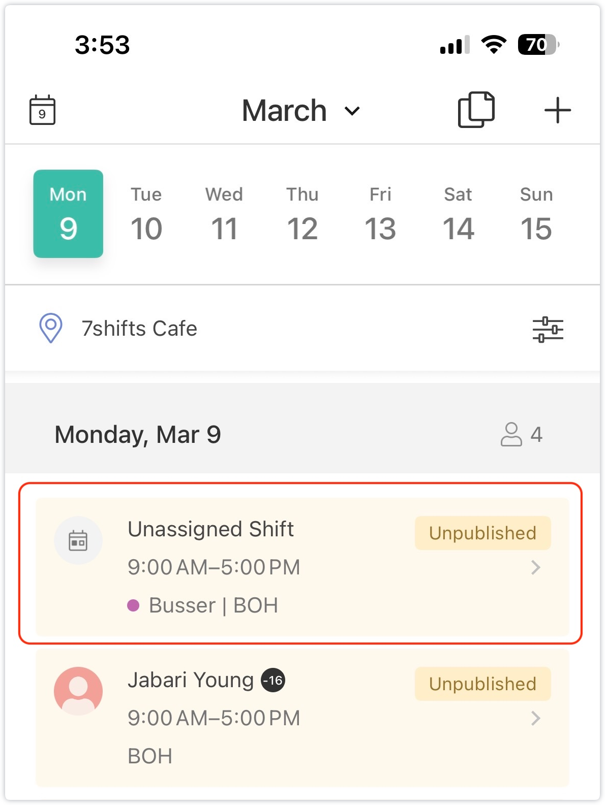Tap the staff count person icon
Screen dimensions: 605x805
click(511, 434)
